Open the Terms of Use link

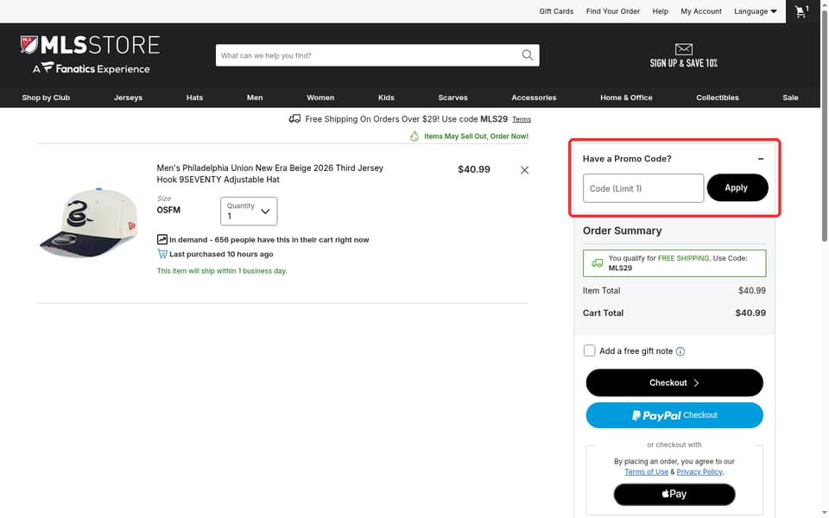click(x=646, y=472)
